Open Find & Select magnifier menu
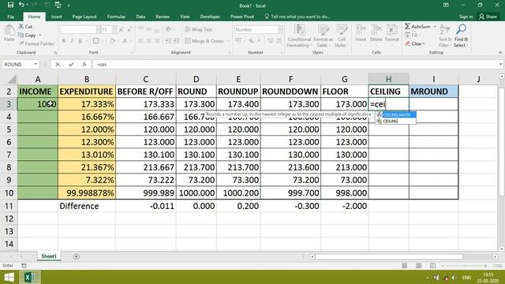505x284 pixels. click(461, 36)
